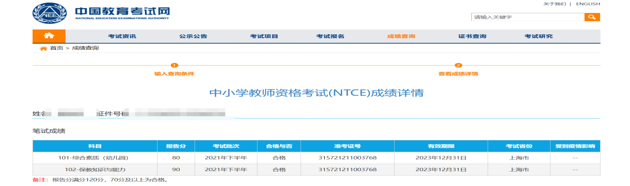The width and height of the screenshot is (630, 186).
Task: Open the 考试报名 menu item
Action: (x=330, y=36)
